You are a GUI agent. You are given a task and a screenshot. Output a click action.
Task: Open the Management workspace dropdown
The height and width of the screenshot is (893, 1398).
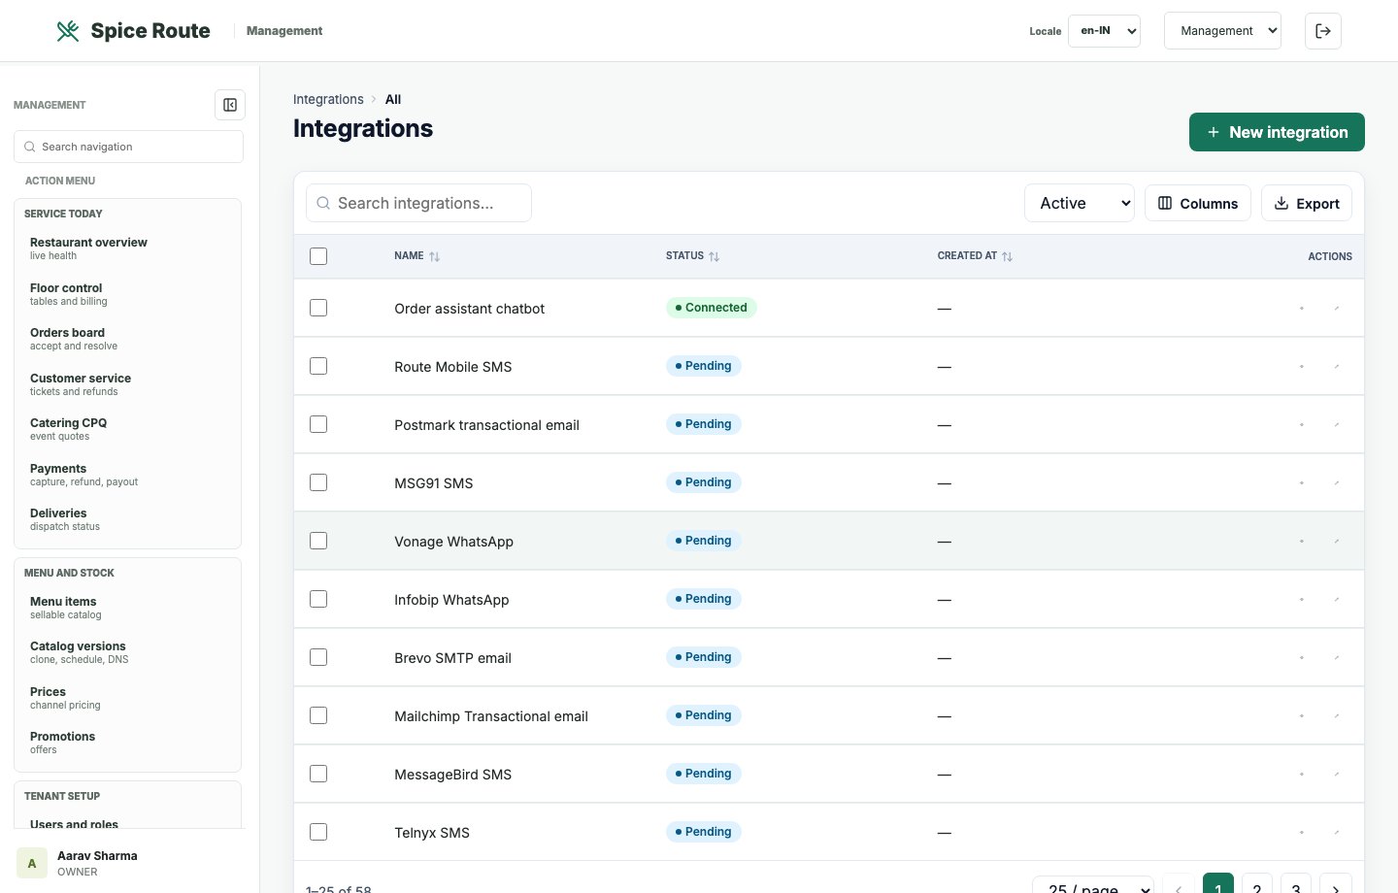tap(1222, 31)
